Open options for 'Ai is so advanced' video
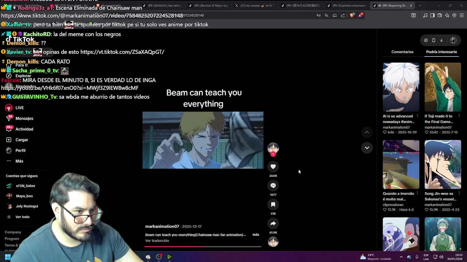467x262 pixels. click(x=417, y=116)
